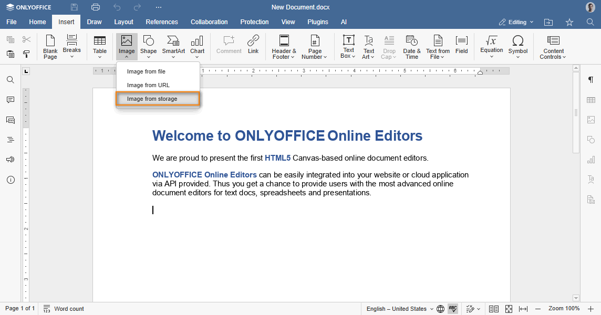Open Editing mode dropdown
This screenshot has width=601, height=315.
[516, 22]
